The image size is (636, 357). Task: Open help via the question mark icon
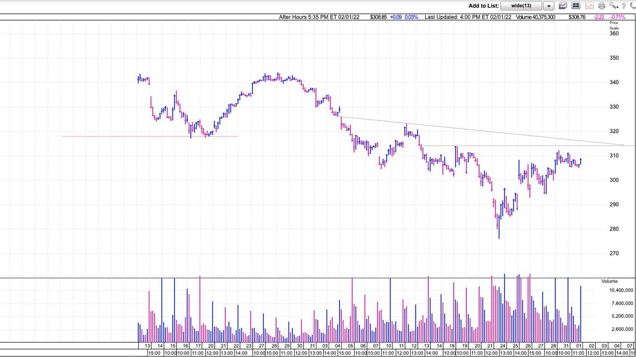coord(624,5)
